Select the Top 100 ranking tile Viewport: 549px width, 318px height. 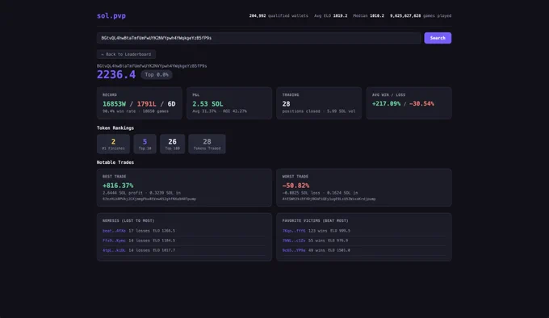[172, 144]
